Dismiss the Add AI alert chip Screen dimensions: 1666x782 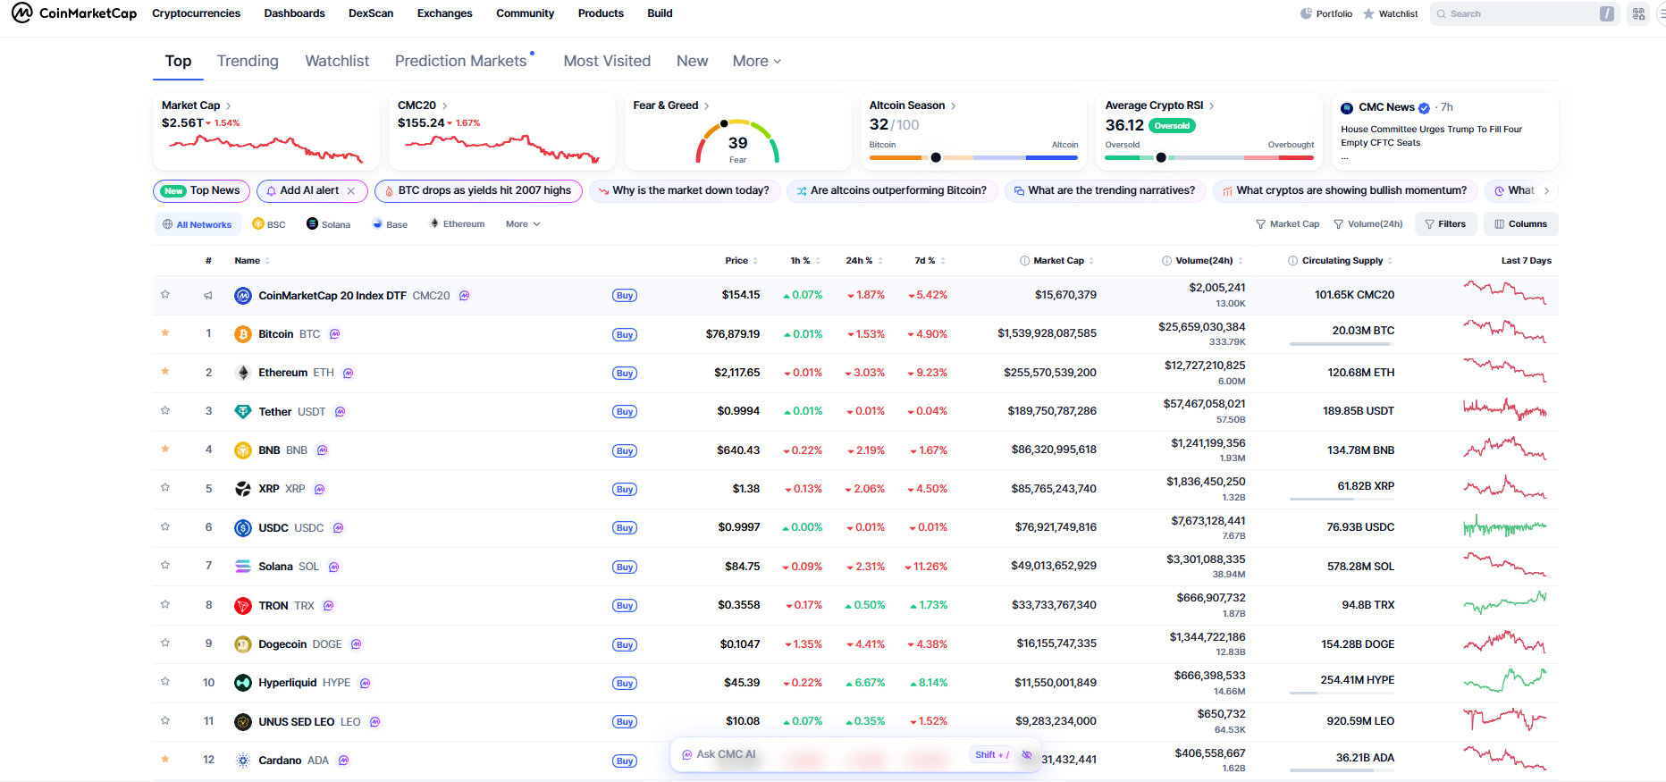point(351,191)
